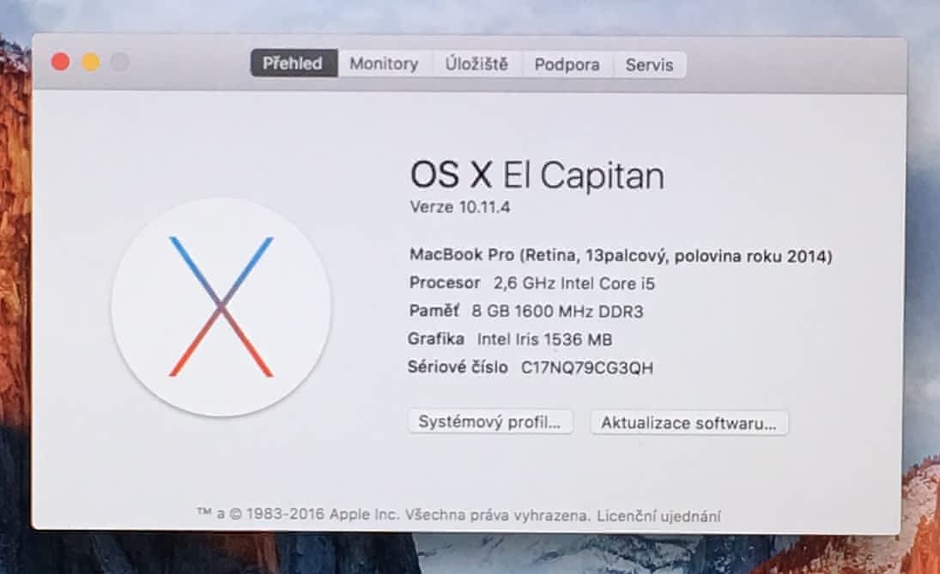Click Aktualizace softwaru button
This screenshot has height=574, width=940.
688,423
